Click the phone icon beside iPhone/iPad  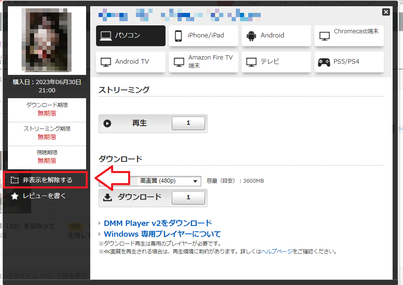(x=178, y=36)
